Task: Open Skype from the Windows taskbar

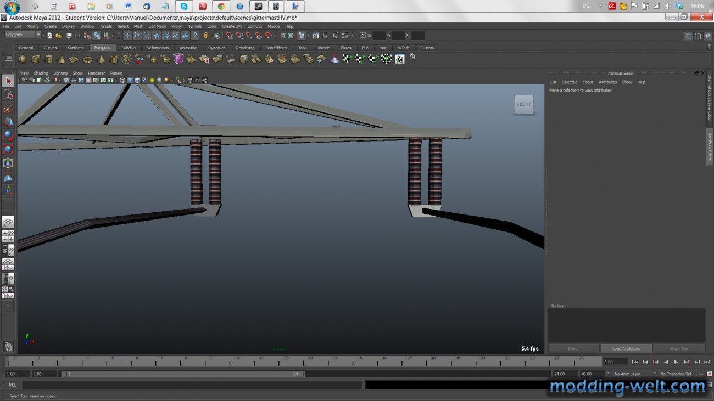Action: (x=184, y=7)
